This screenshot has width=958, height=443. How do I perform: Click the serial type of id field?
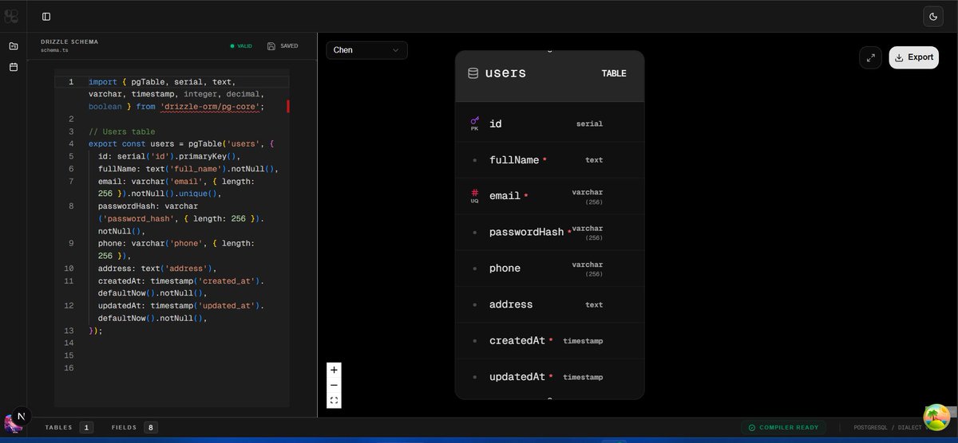click(589, 124)
